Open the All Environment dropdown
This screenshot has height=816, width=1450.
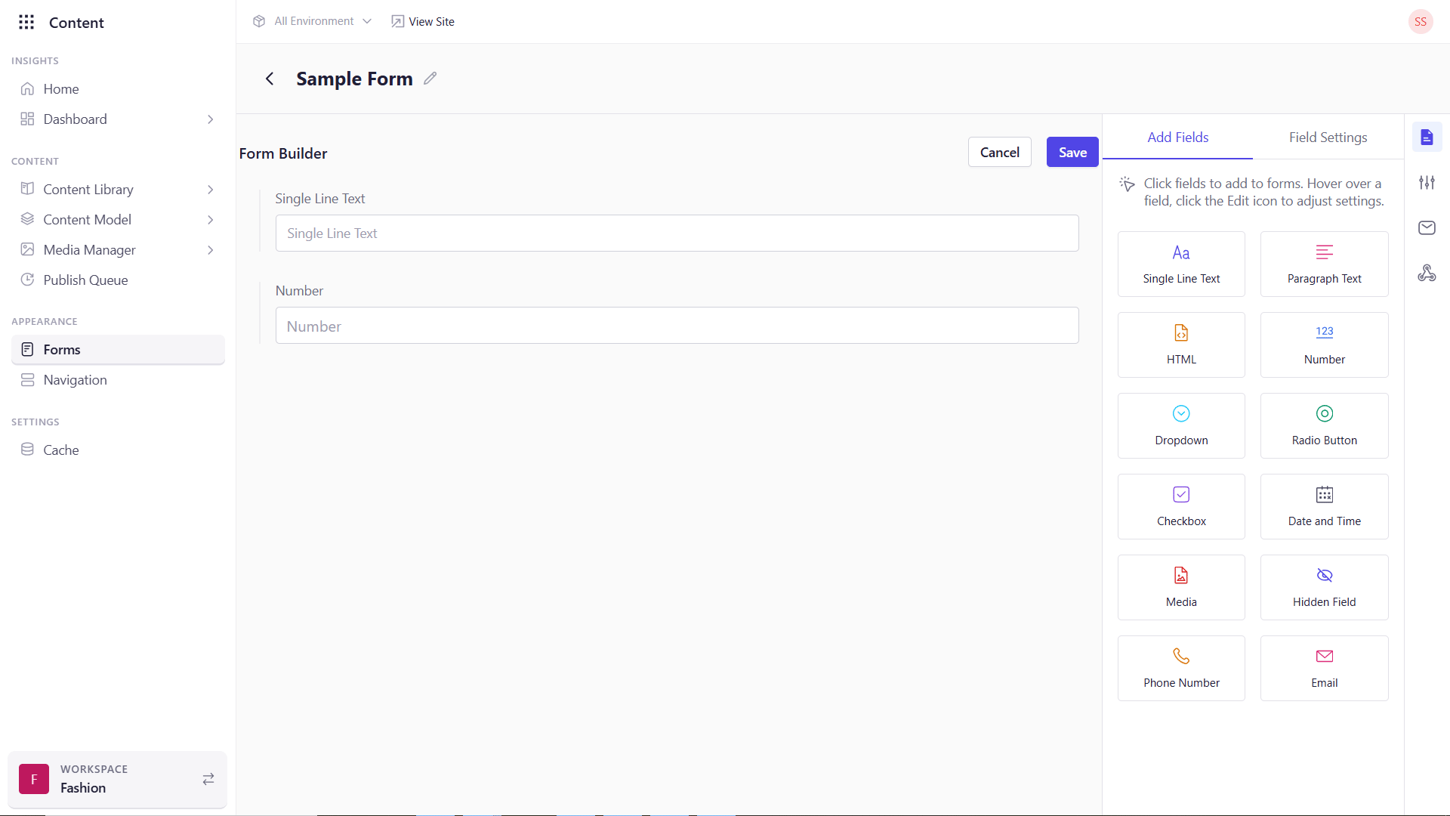click(313, 21)
